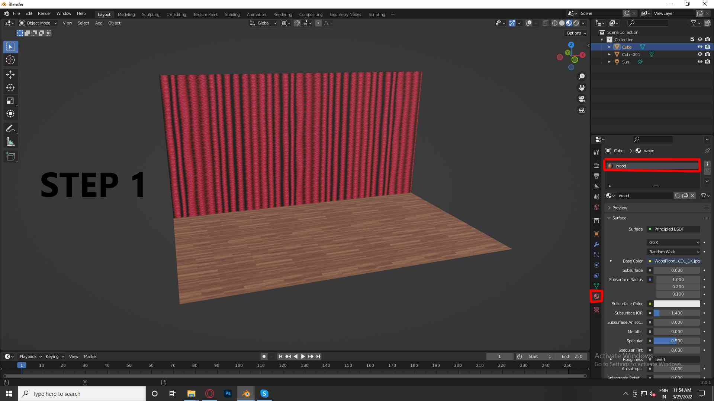Open the Render menu
This screenshot has width=714, height=401.
tap(44, 13)
